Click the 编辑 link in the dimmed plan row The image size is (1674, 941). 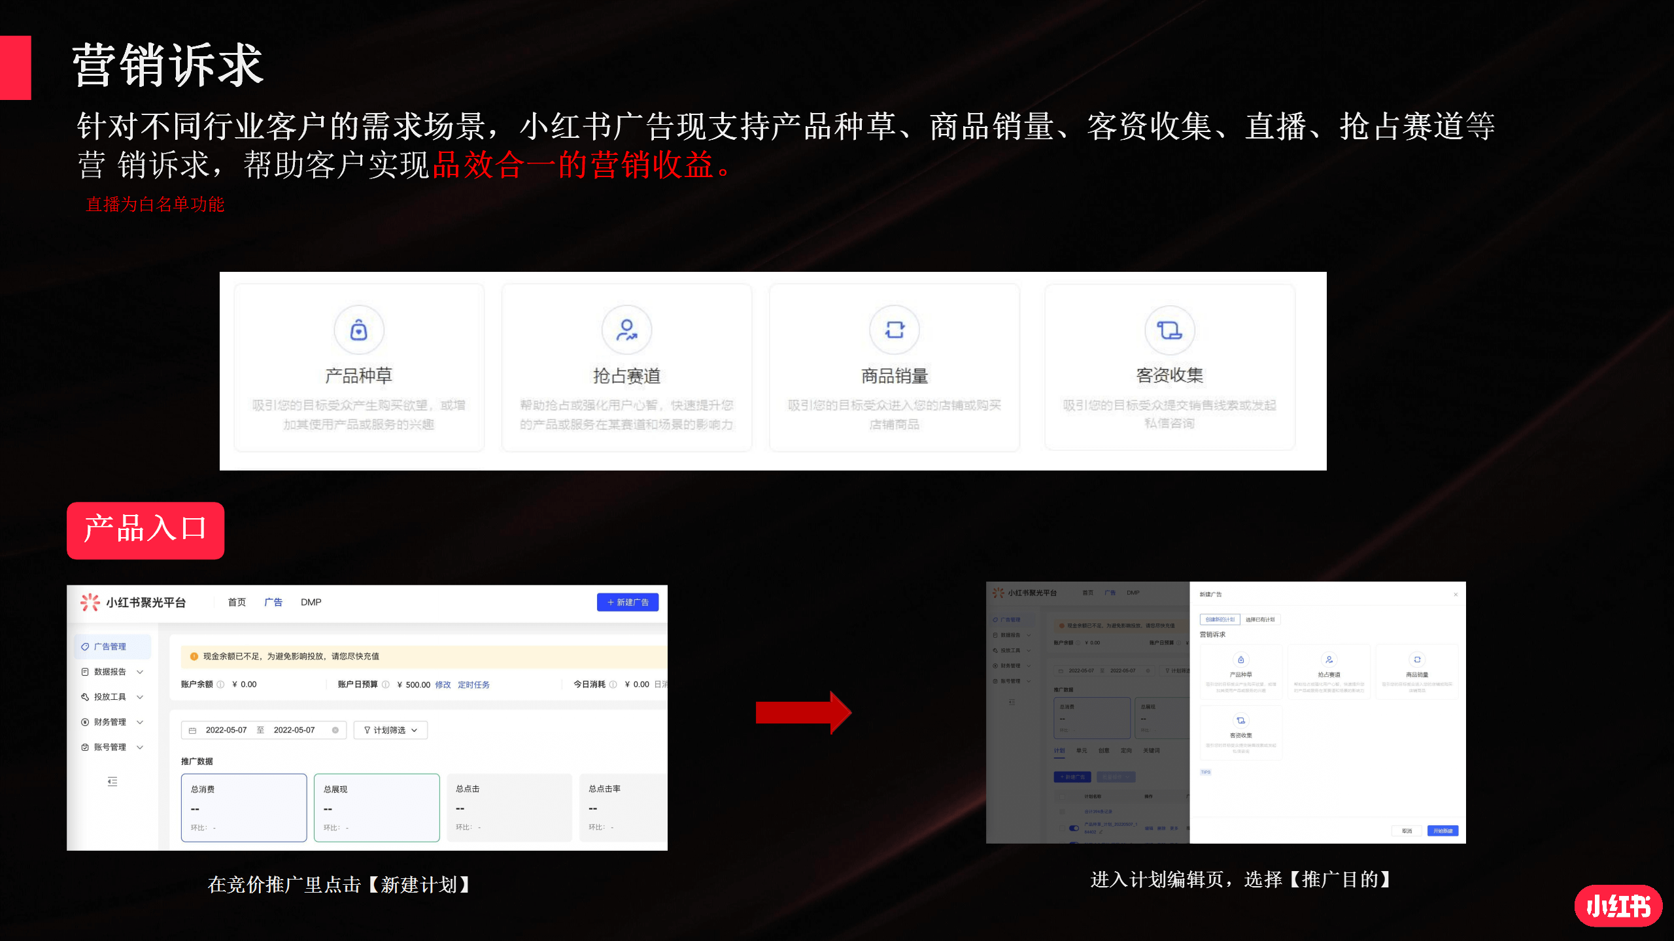click(1149, 829)
